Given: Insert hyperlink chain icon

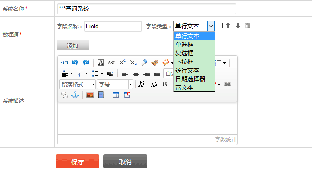Looking at the screenshot, I should [x=227, y=84].
